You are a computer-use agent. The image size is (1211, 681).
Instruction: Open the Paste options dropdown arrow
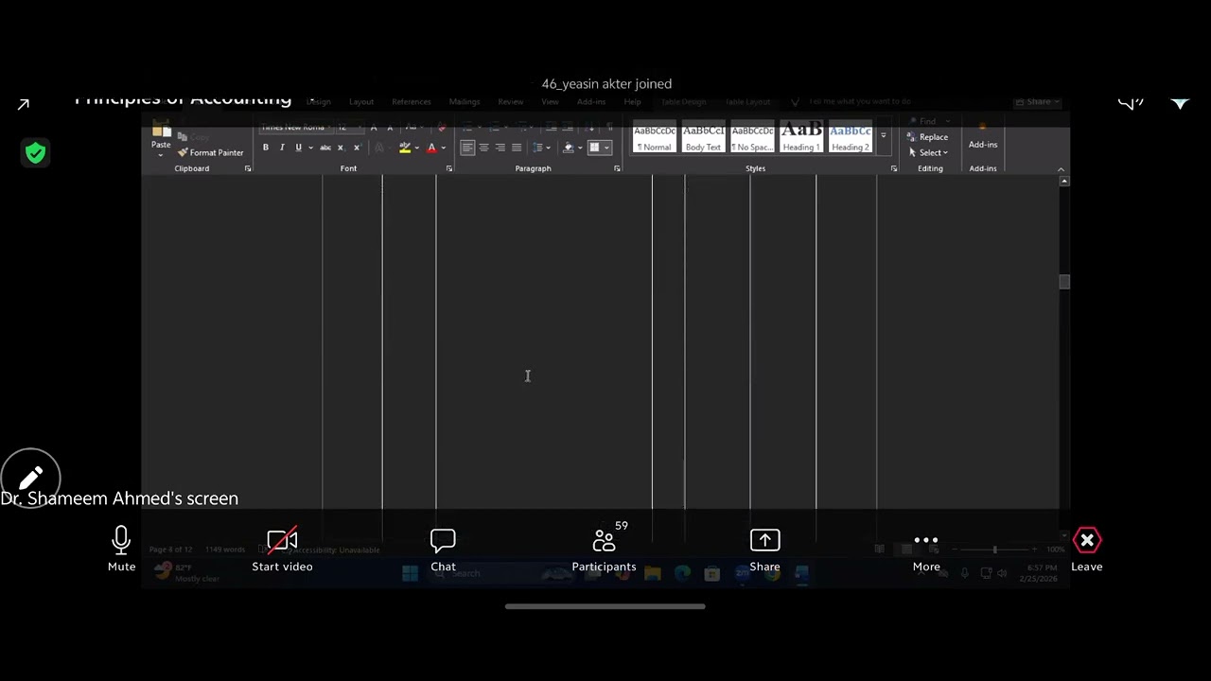(161, 155)
